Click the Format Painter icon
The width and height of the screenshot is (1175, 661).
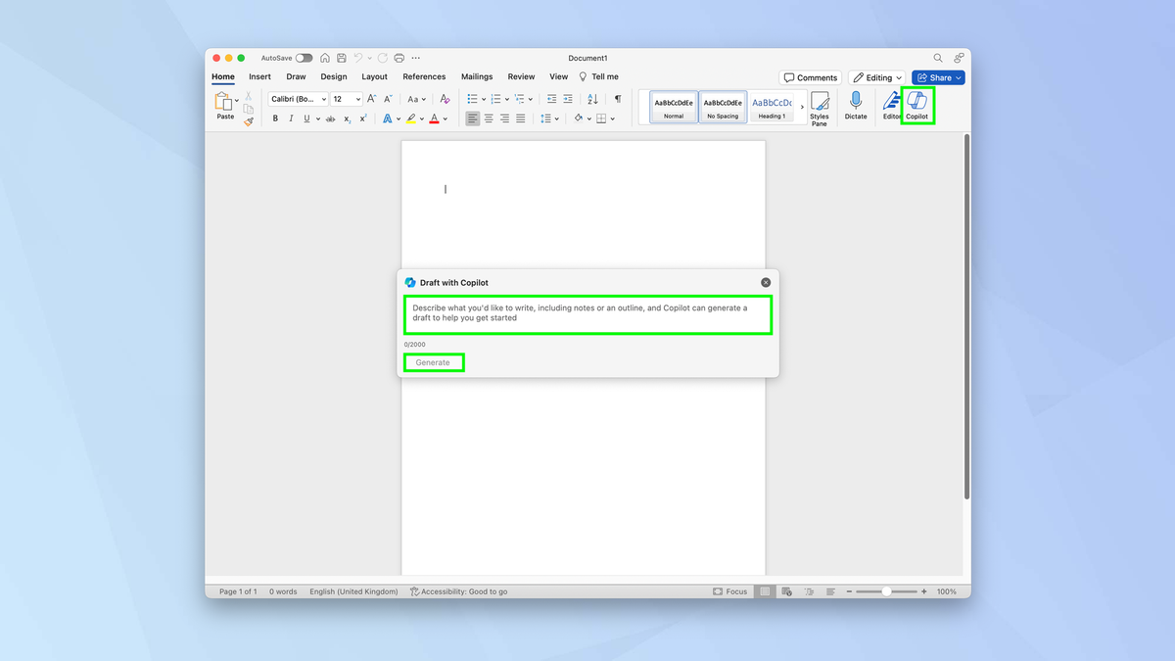(249, 120)
